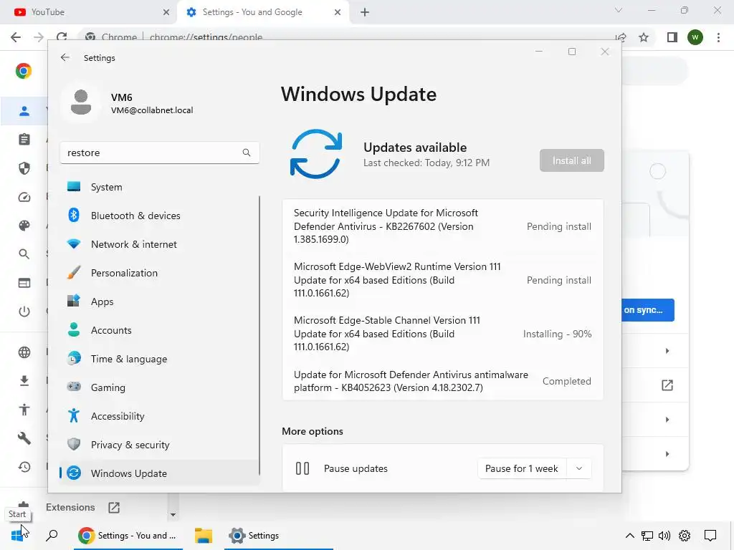Open taskbar search magnifier
734x550 pixels.
52,536
